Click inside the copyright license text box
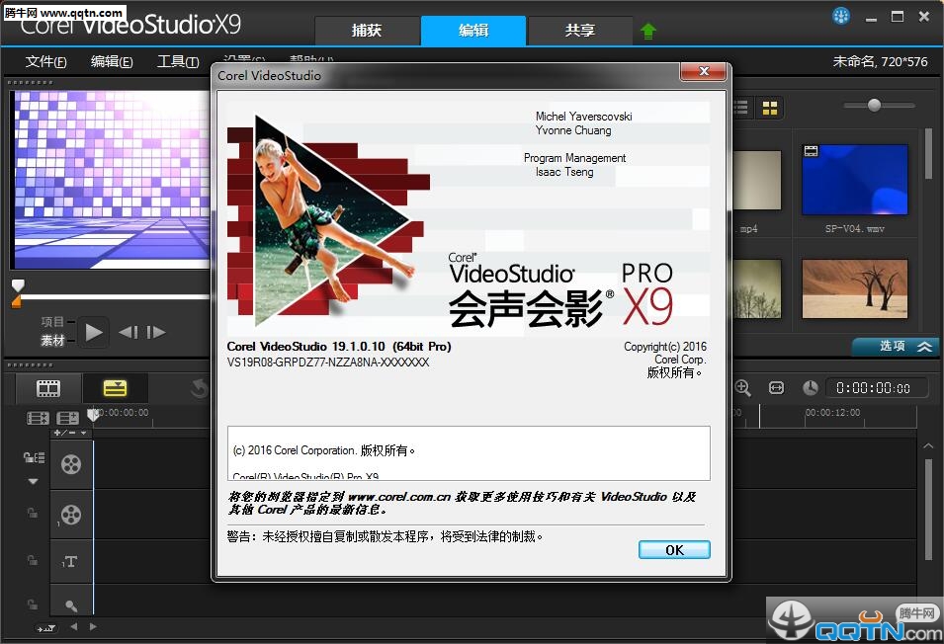The width and height of the screenshot is (944, 644). [x=469, y=453]
